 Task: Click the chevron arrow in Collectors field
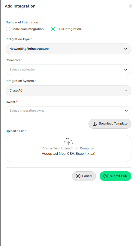[126, 70]
